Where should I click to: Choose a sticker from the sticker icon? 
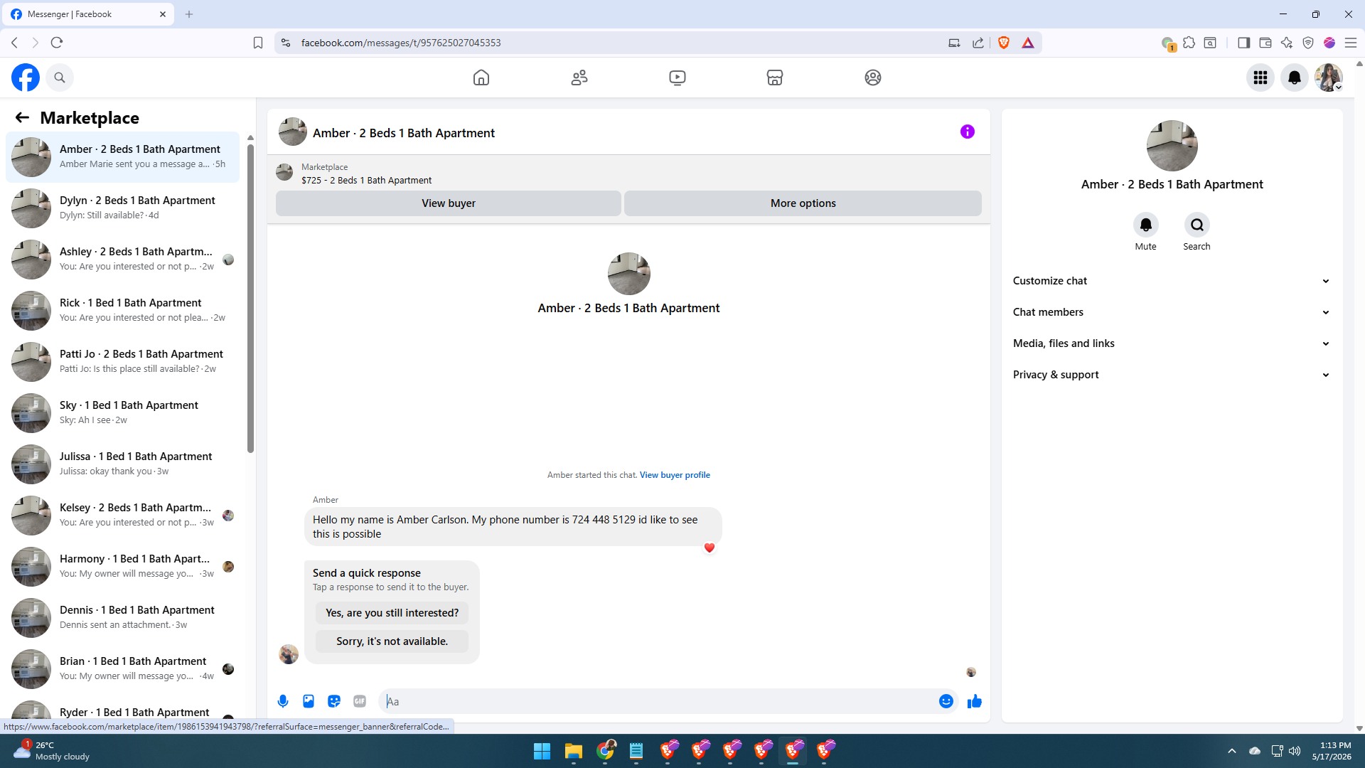pos(334,701)
